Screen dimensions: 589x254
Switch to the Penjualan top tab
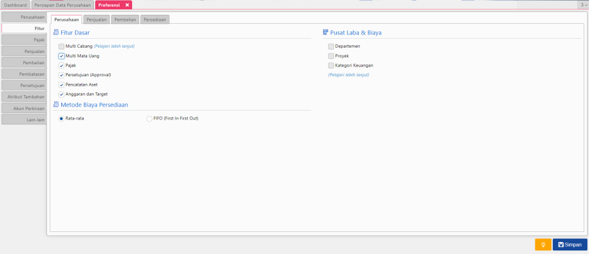click(96, 20)
